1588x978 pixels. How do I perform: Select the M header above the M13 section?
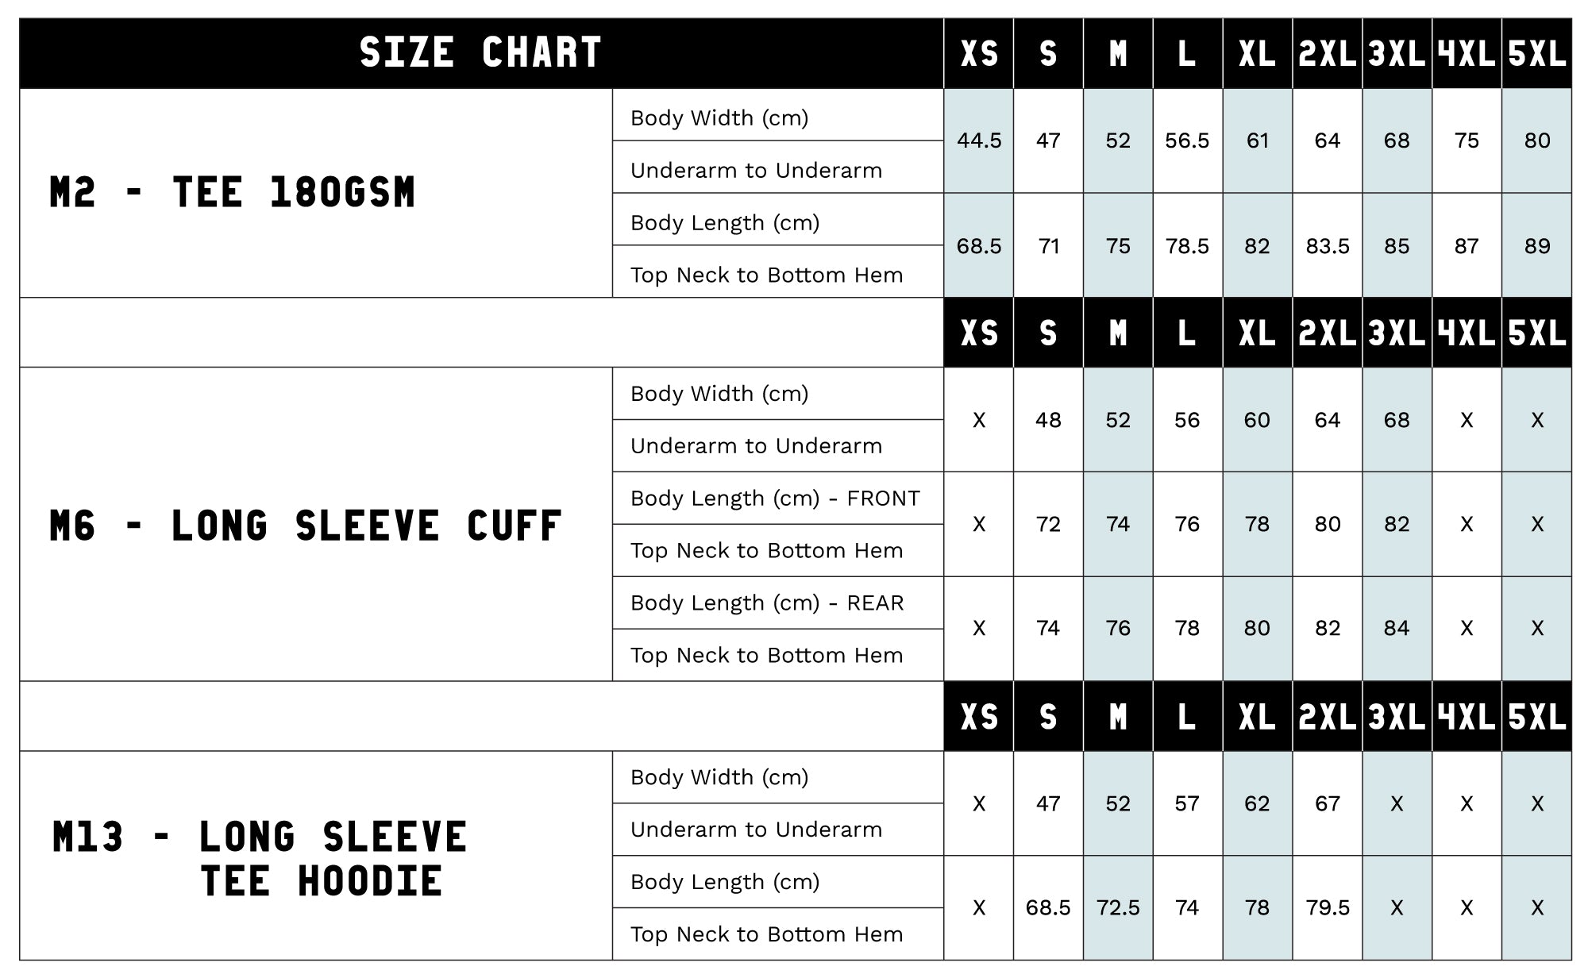pyautogui.click(x=1118, y=718)
